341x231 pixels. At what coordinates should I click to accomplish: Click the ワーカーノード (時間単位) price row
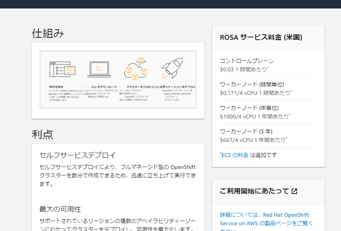tap(268, 88)
